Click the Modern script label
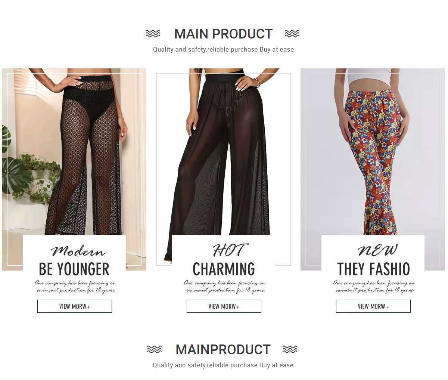The image size is (448, 380). click(x=78, y=251)
